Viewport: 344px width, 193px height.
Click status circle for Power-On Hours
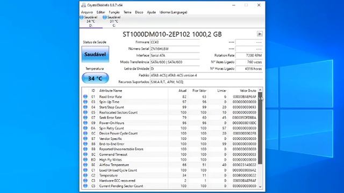(x=85, y=123)
